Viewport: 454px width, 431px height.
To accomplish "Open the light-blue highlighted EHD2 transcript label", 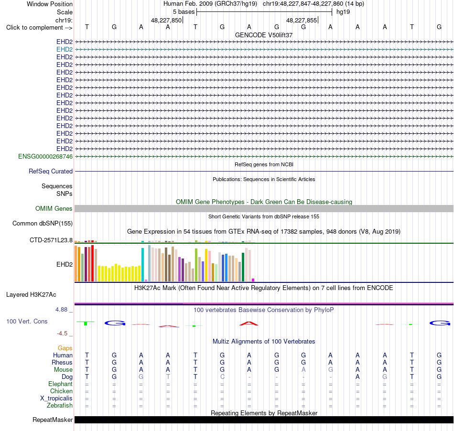I will (x=65, y=50).
